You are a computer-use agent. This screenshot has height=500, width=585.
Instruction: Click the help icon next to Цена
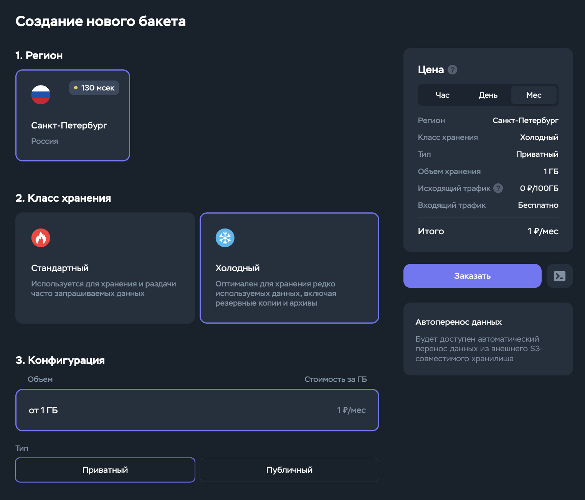coord(453,70)
